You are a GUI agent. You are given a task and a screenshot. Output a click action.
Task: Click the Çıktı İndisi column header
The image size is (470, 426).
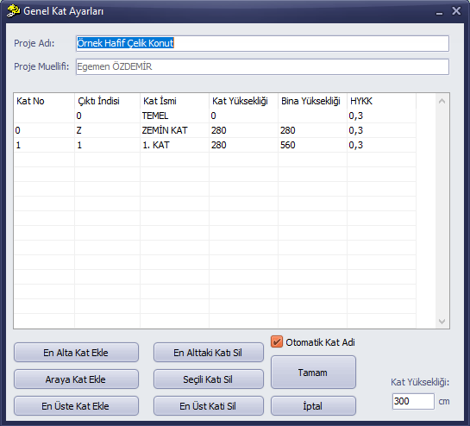pos(107,101)
